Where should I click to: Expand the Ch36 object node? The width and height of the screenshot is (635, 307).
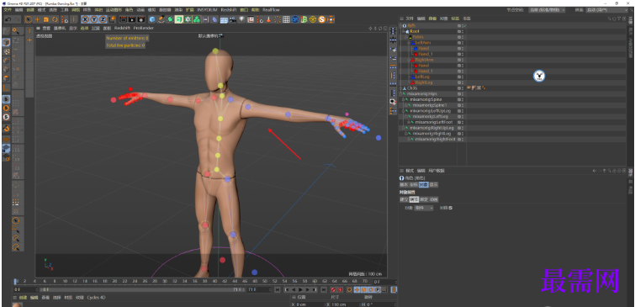point(400,87)
